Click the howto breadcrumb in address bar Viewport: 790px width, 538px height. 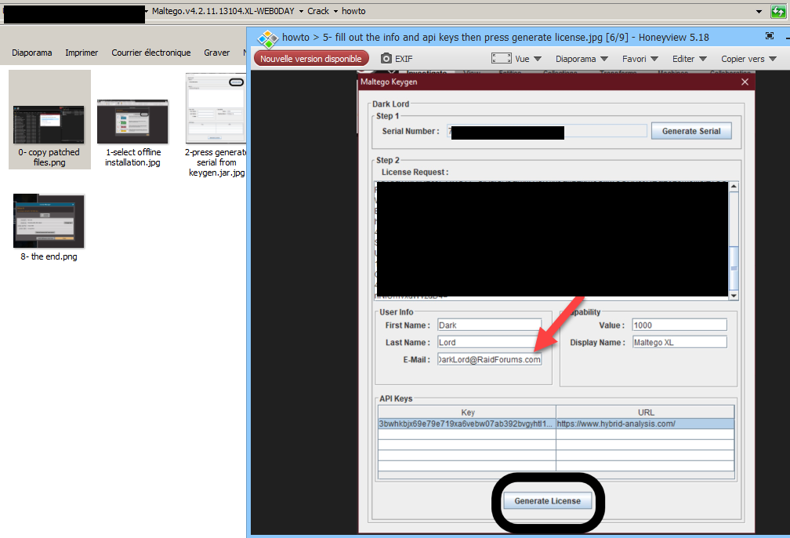pyautogui.click(x=353, y=11)
